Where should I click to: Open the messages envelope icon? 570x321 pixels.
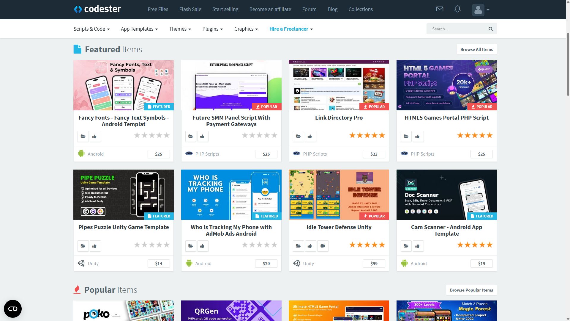click(439, 9)
